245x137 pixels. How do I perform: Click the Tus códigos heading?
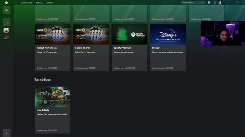42,80
